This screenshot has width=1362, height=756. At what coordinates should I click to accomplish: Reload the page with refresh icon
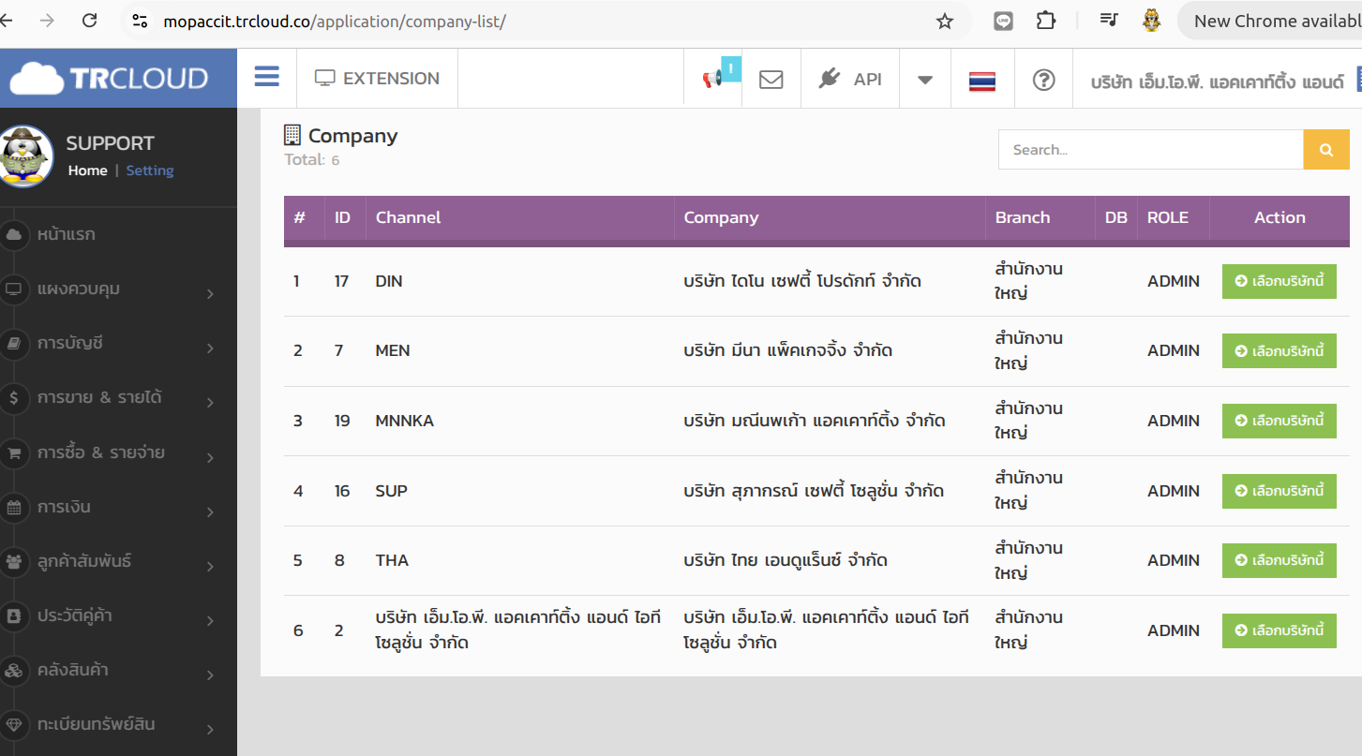point(90,21)
